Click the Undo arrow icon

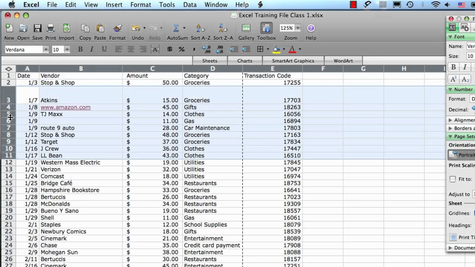pos(135,28)
